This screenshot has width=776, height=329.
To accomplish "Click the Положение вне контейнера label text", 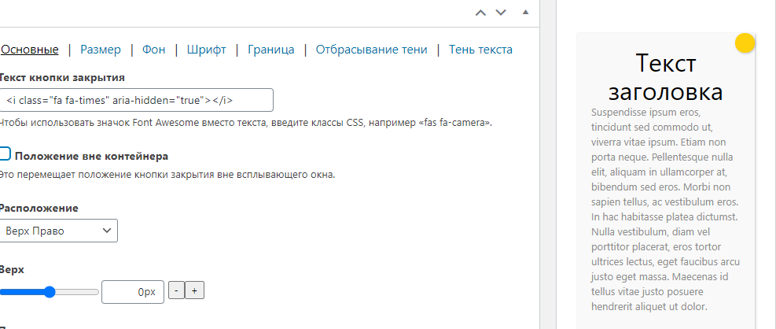I will coord(91,156).
